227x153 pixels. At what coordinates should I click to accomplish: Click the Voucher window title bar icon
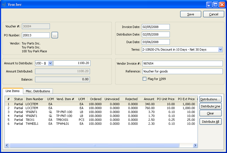tap(4, 4)
